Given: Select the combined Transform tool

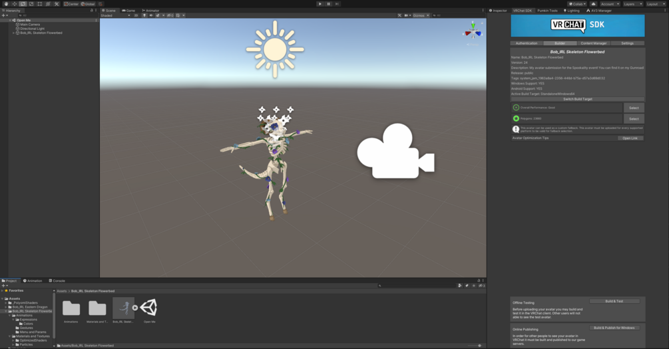Looking at the screenshot, I should pyautogui.click(x=48, y=4).
